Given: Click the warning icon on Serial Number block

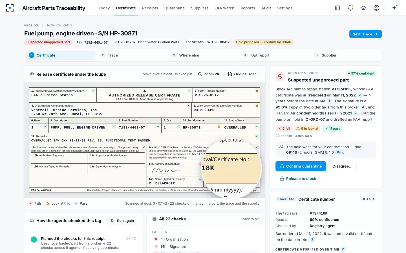Looking at the screenshot, I should (x=219, y=126).
